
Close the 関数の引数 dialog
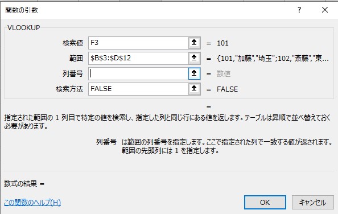pos(325,10)
